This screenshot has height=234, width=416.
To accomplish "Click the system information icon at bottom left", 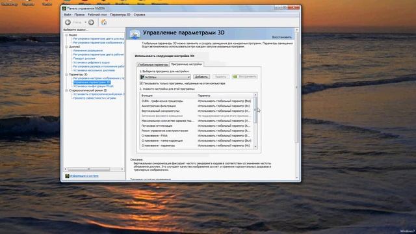I will point(67,176).
